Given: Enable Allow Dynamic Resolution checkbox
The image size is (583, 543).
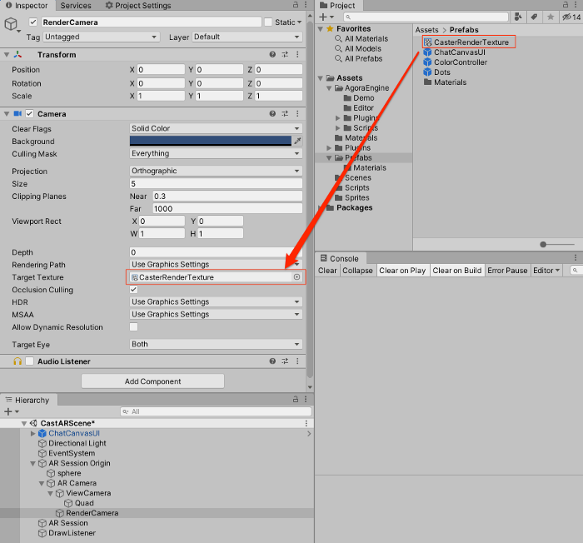Looking at the screenshot, I should (x=133, y=327).
